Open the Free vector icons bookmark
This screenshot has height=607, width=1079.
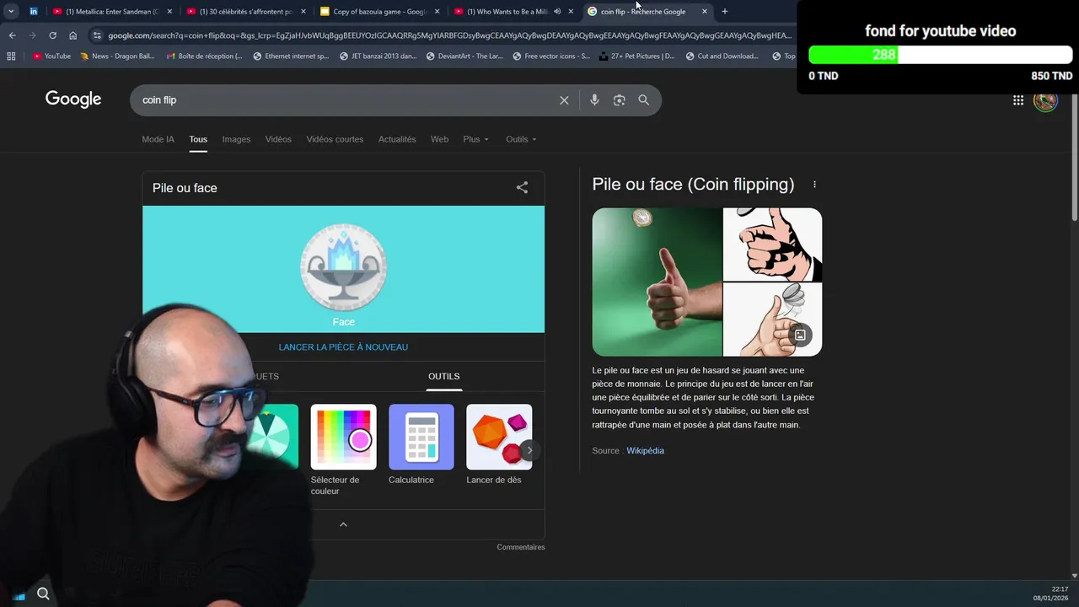point(551,56)
